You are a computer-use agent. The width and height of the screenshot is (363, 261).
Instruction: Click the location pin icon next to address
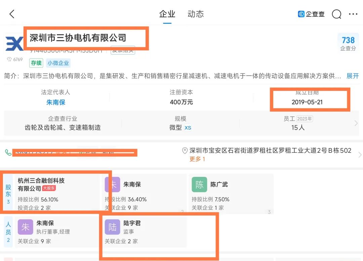185,151
